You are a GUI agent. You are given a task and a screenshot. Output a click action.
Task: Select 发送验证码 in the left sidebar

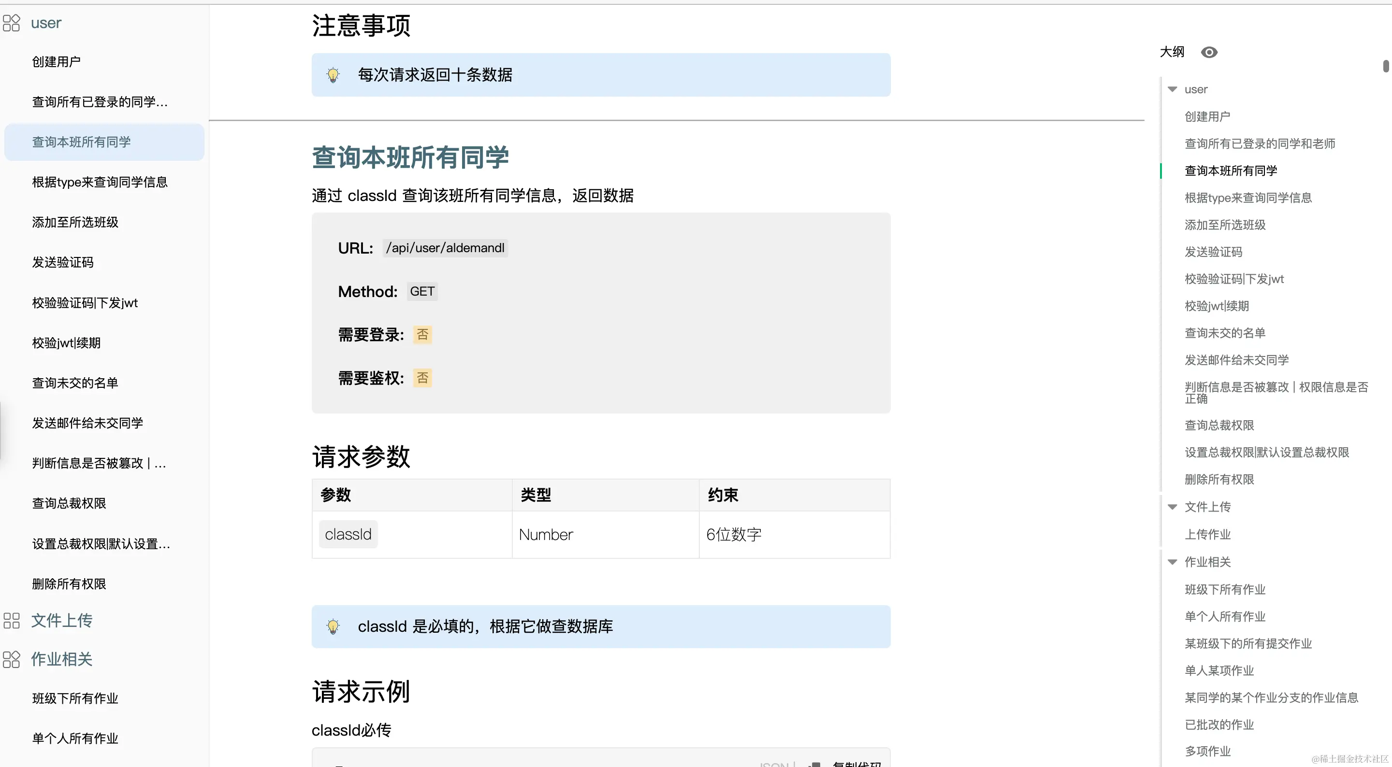63,262
